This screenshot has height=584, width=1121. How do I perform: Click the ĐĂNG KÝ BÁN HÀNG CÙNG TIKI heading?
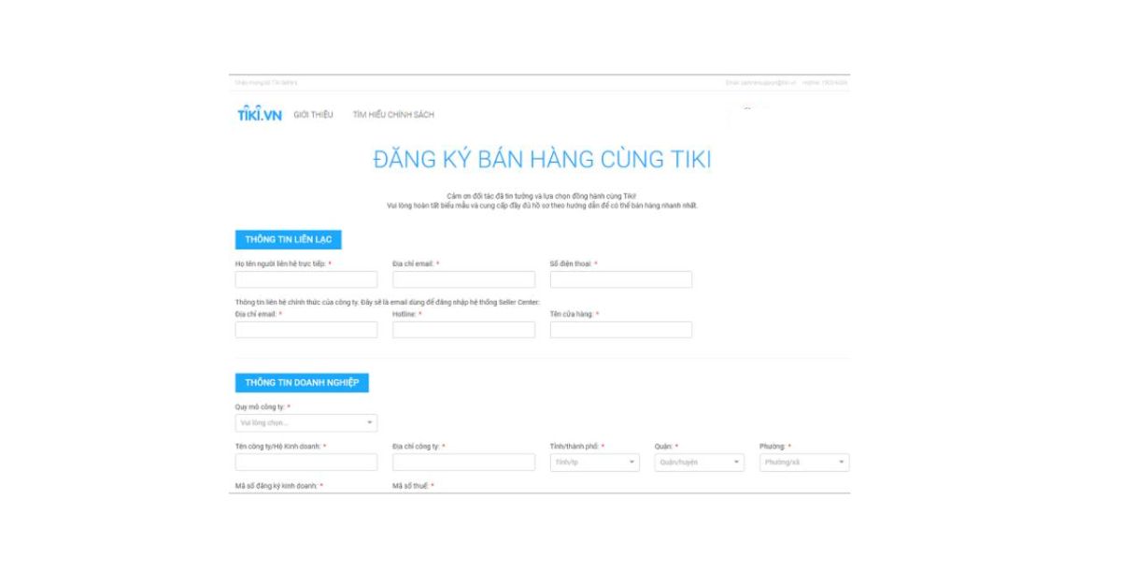click(542, 160)
